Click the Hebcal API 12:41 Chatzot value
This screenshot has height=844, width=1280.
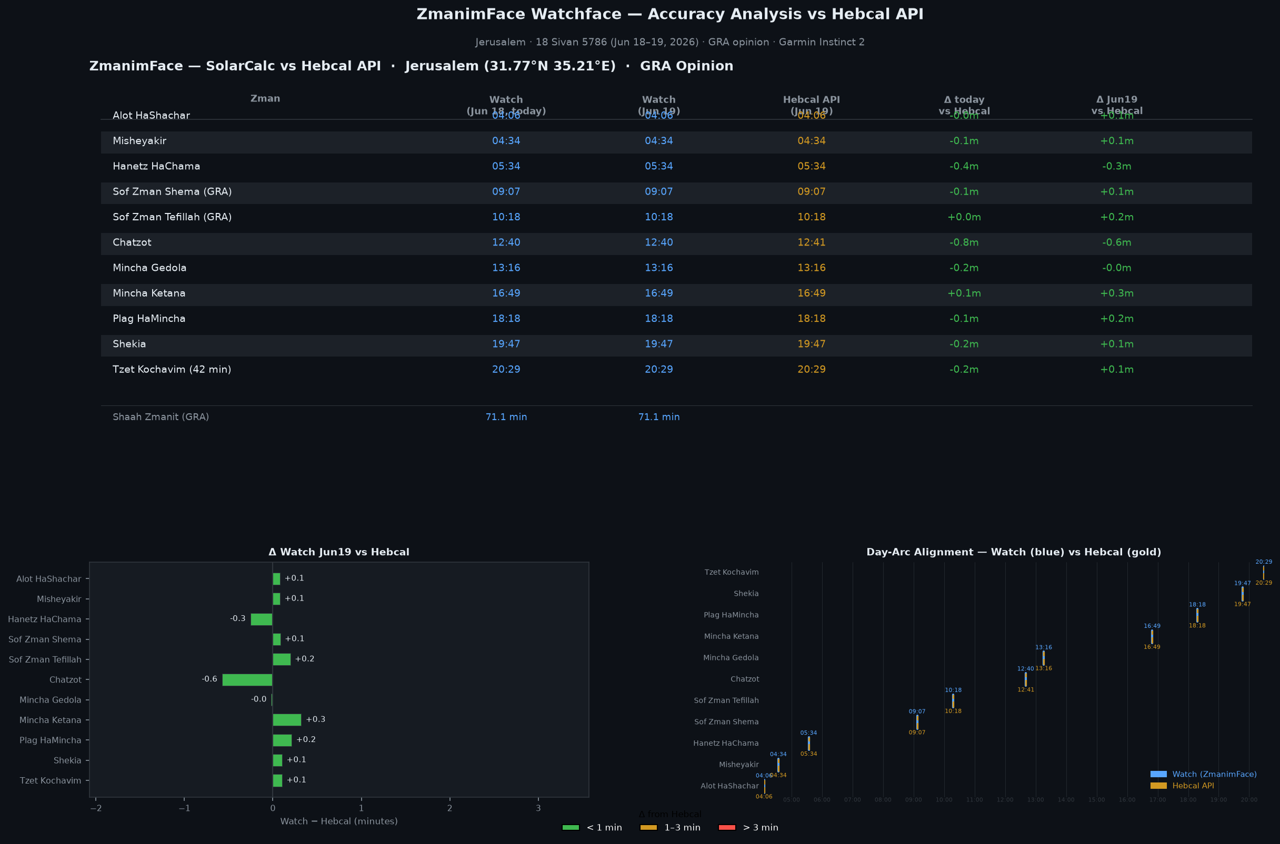click(x=811, y=243)
